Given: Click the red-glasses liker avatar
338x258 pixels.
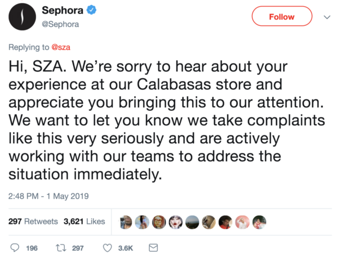Looking at the screenshot, I should point(159,222).
